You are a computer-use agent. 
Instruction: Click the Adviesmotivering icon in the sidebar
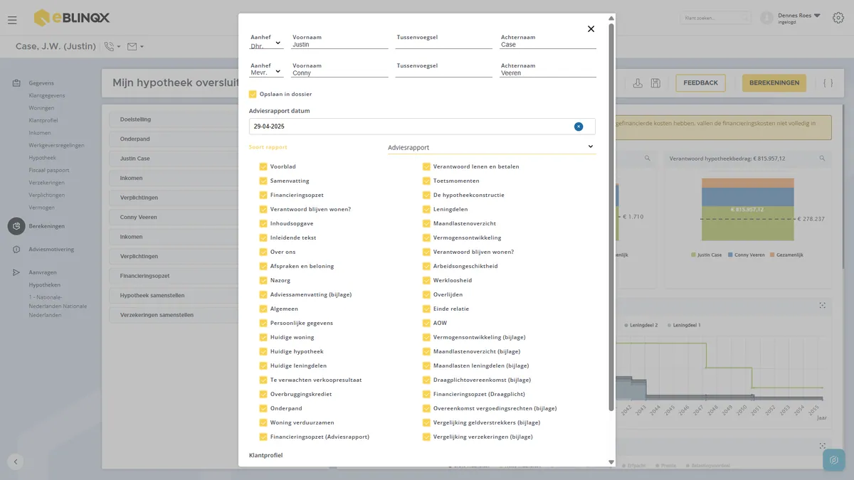click(16, 250)
